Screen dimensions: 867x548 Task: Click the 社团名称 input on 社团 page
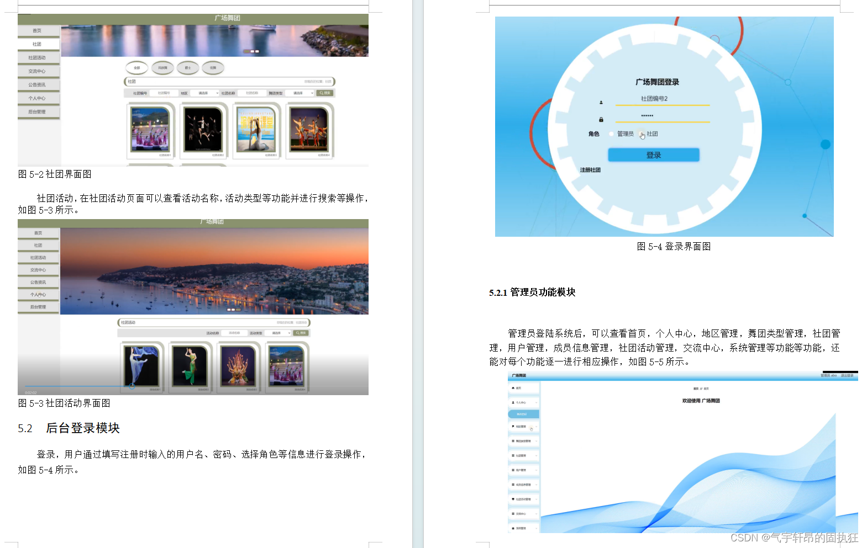click(x=252, y=93)
